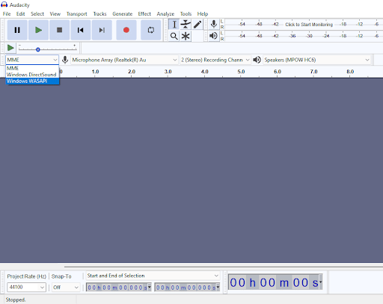Click the Play-at-Speed green button
Screen dimensions: 383x304
(x=10, y=48)
